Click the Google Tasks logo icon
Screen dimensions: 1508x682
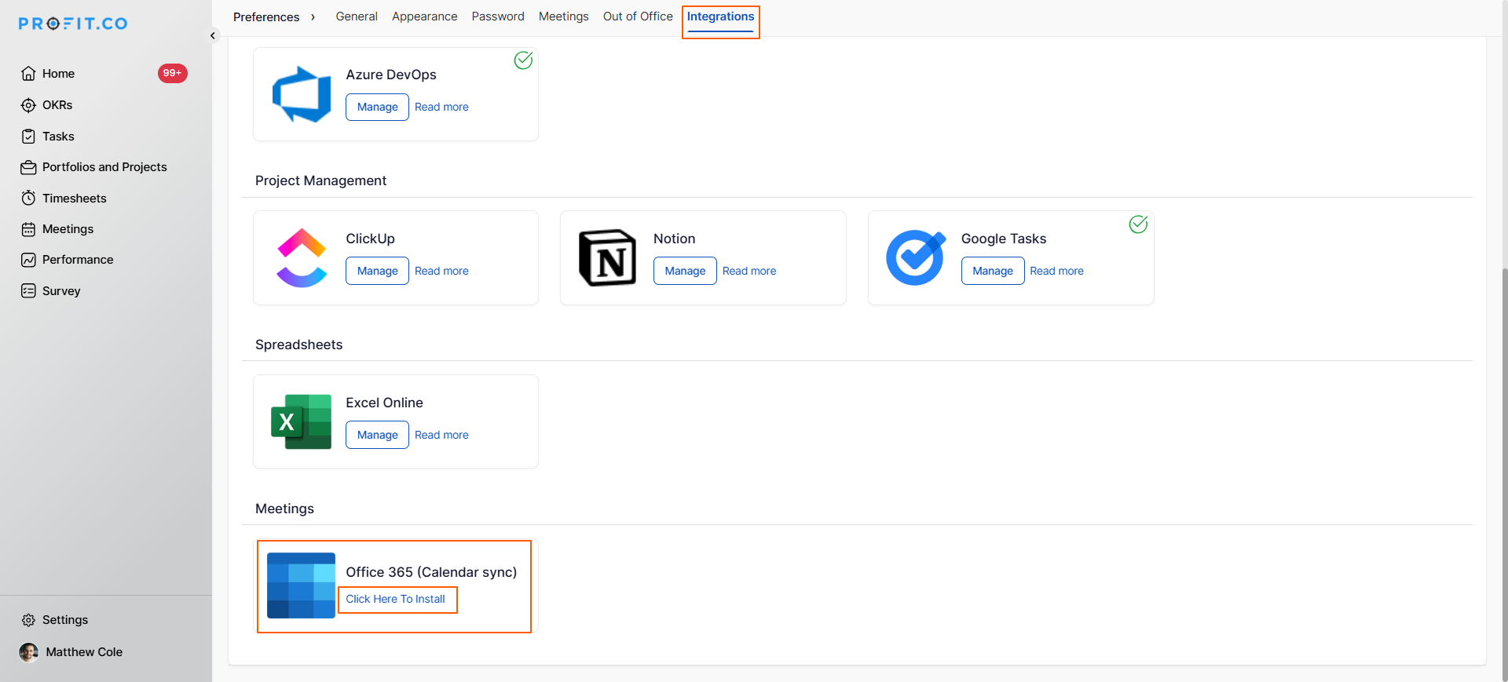click(x=916, y=258)
